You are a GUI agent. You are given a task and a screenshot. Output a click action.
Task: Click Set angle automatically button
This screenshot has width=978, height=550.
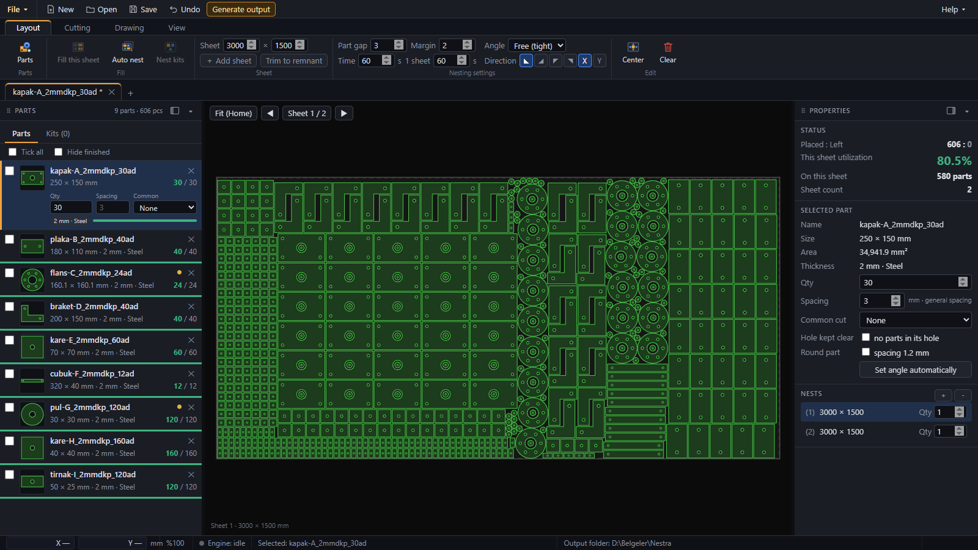point(916,370)
